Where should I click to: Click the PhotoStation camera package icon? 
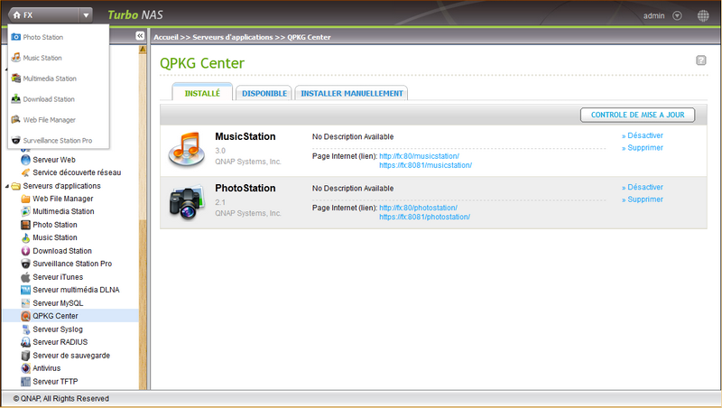(x=186, y=201)
